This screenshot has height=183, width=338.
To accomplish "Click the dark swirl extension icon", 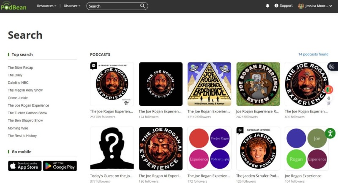I will click(x=332, y=67).
